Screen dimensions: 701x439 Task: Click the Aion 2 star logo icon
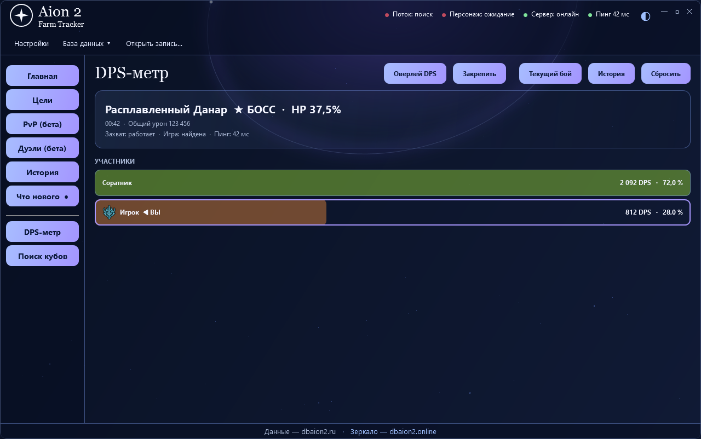pyautogui.click(x=21, y=16)
